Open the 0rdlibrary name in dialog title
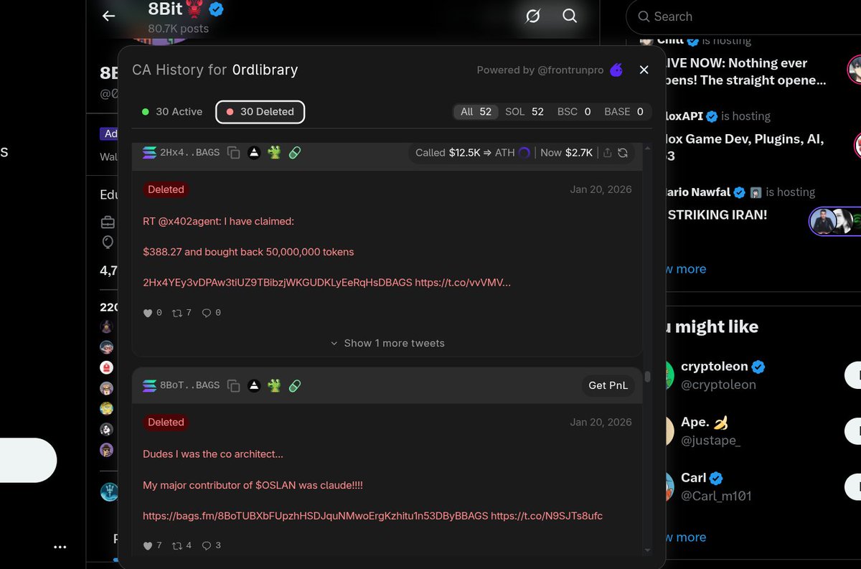 [265, 70]
